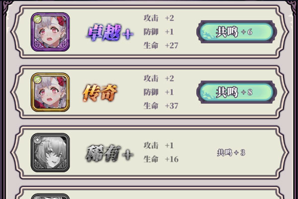The width and height of the screenshot is (298, 199).
Task: Click the 传奇 rarity label
Action: point(100,93)
